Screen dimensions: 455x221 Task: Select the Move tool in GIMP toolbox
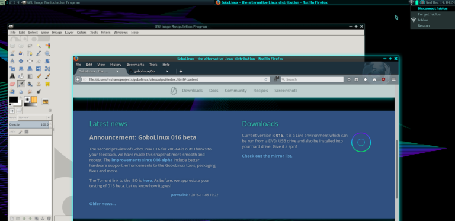21,61
